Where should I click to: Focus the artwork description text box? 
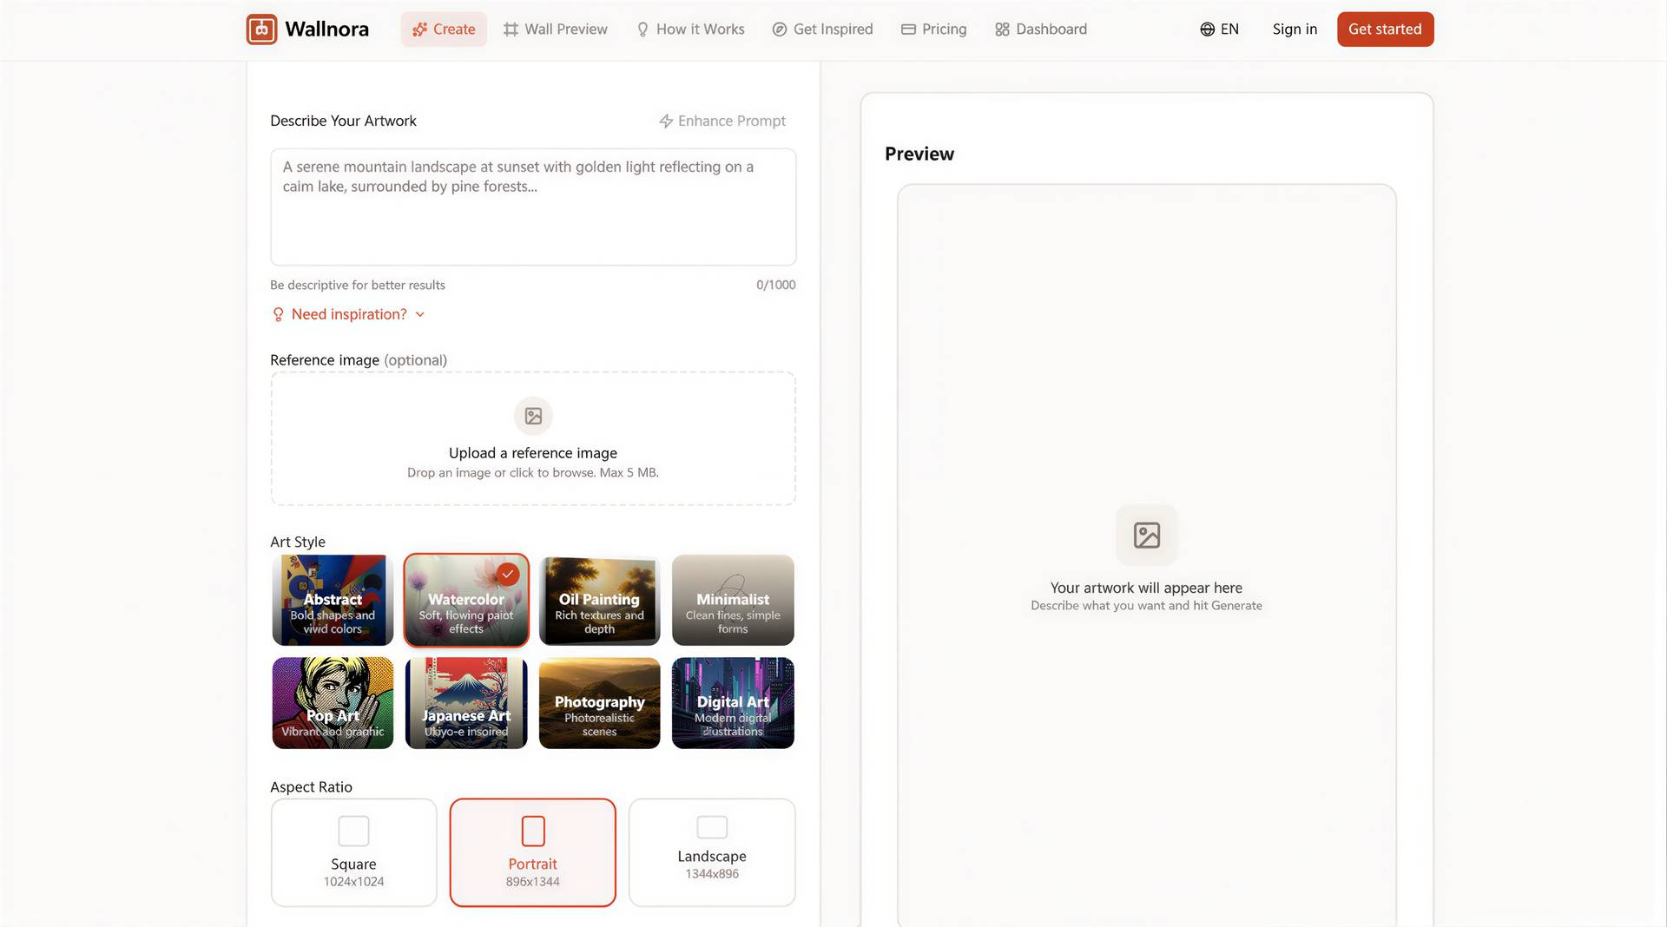click(x=533, y=207)
